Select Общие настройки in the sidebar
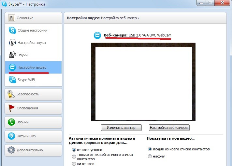The image size is (232, 166). (33, 30)
